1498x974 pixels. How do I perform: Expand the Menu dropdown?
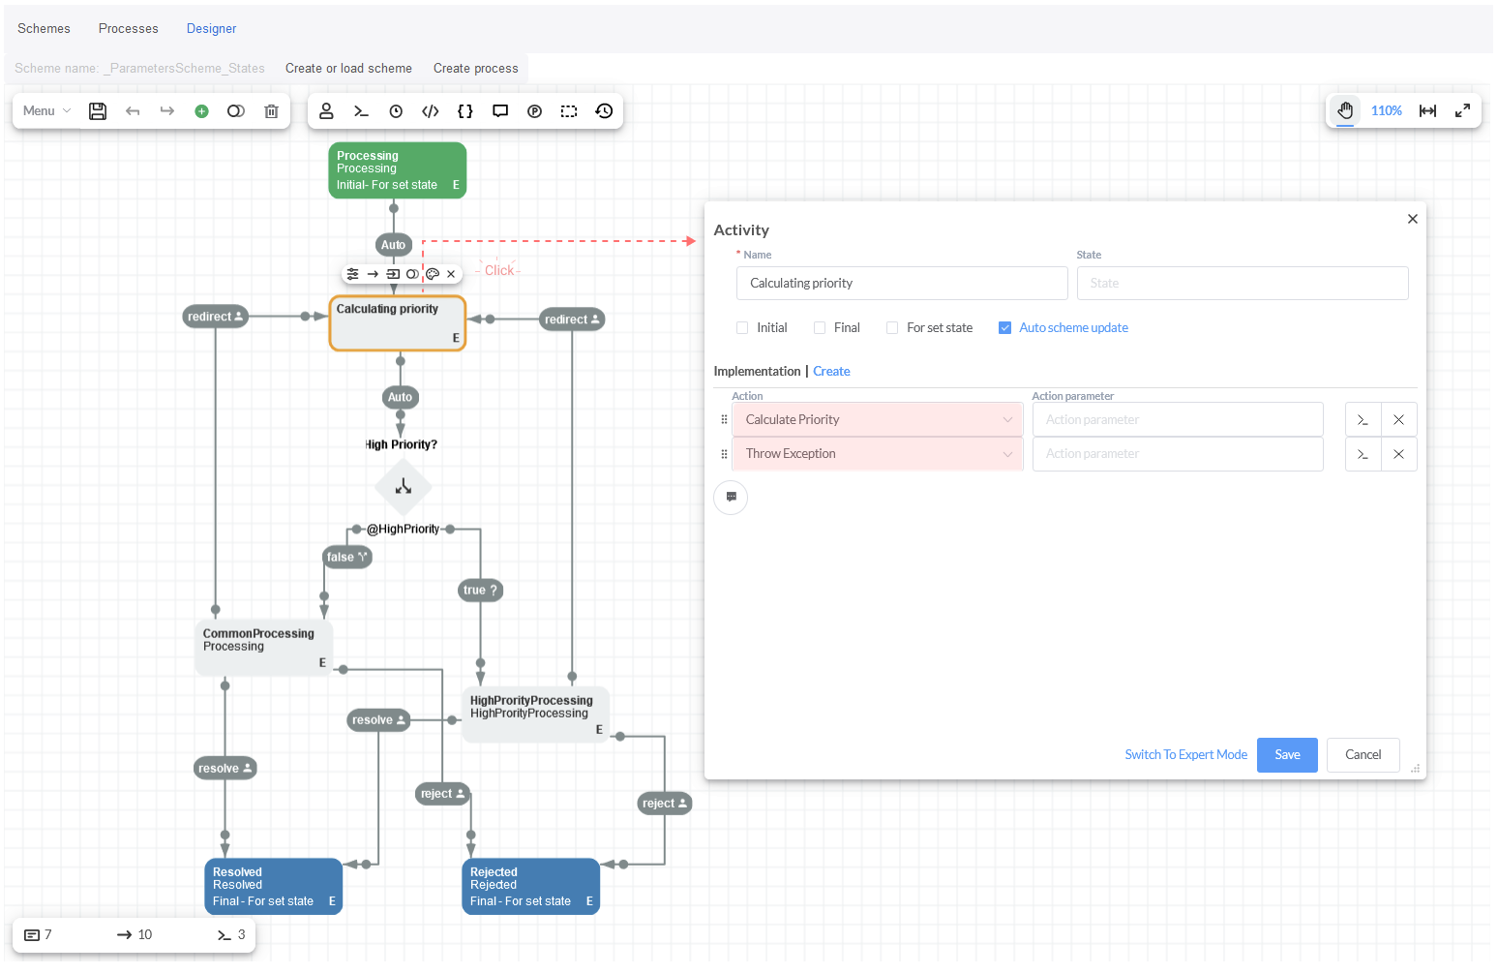coord(46,111)
